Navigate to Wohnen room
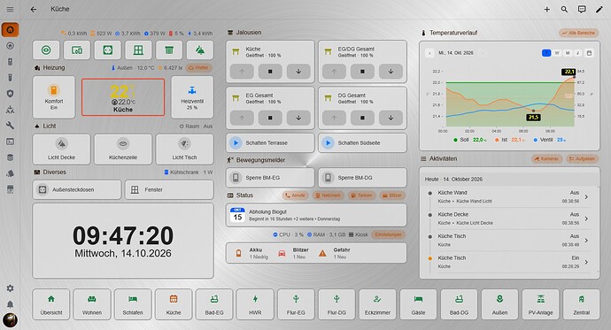611x330 pixels. coord(92,304)
